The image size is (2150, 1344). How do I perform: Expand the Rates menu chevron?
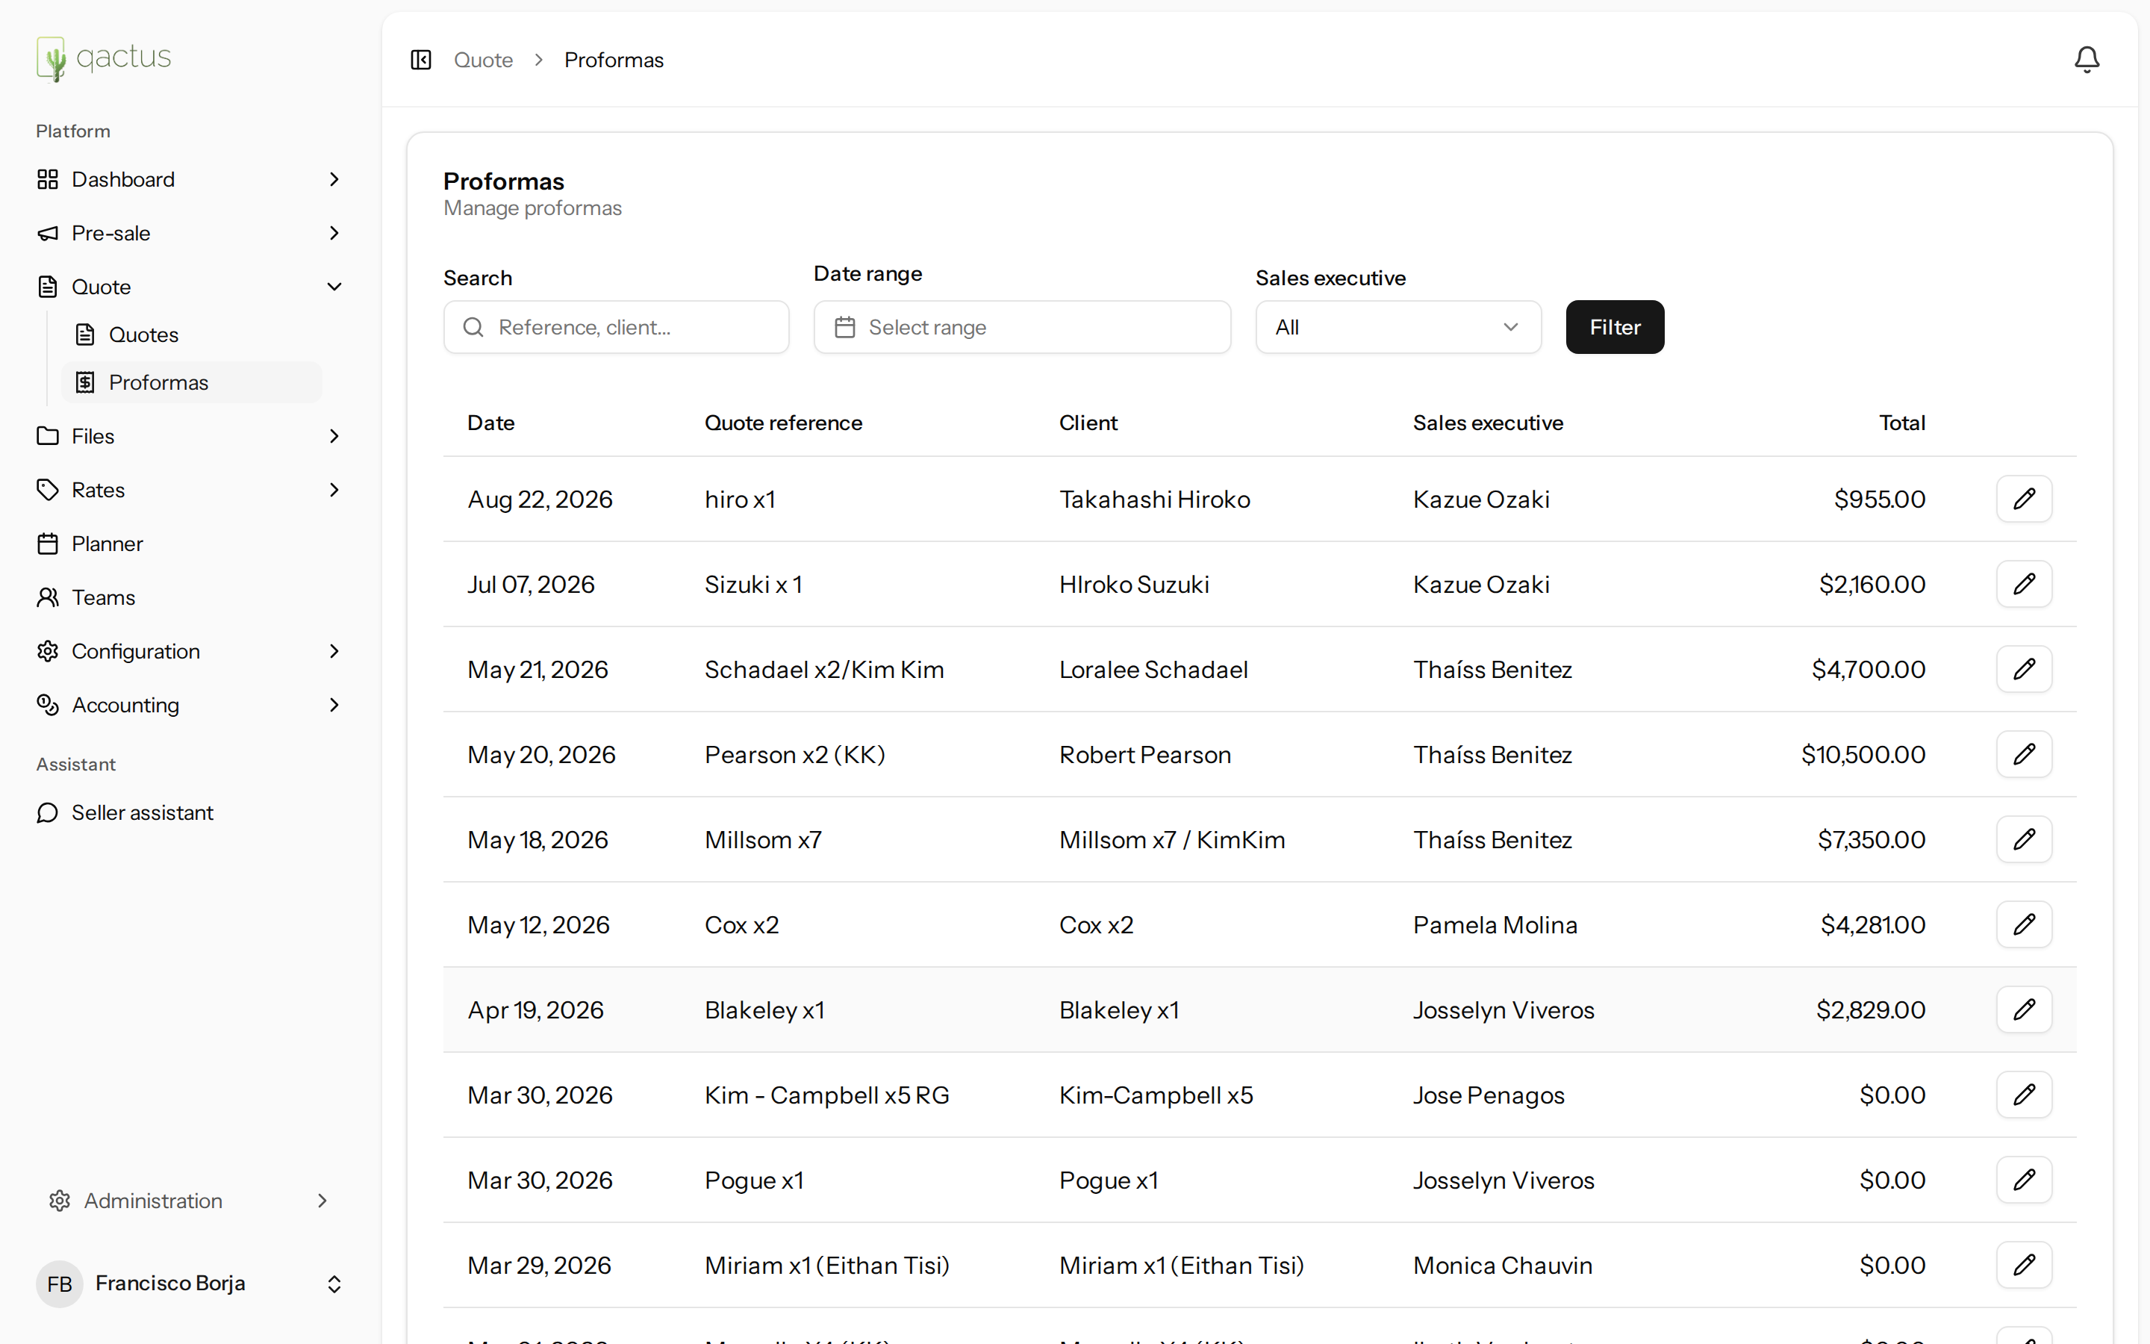click(334, 490)
